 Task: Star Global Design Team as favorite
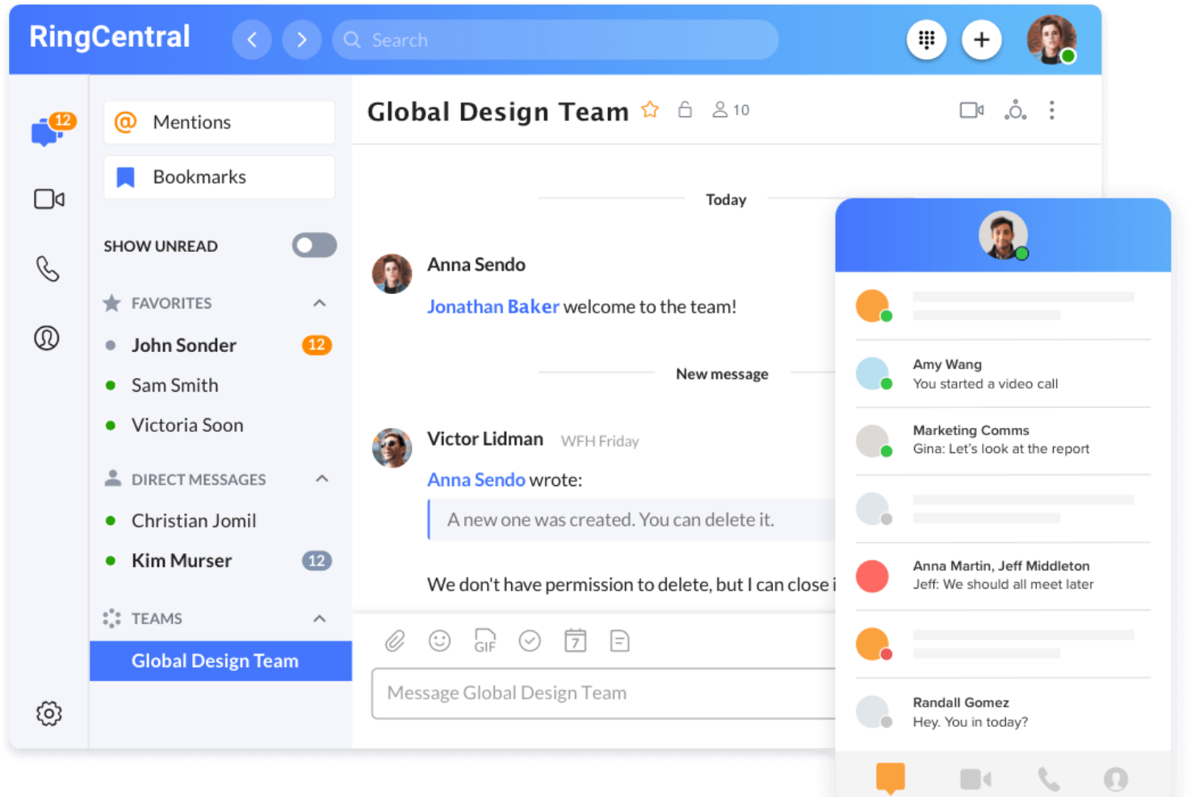(x=649, y=110)
